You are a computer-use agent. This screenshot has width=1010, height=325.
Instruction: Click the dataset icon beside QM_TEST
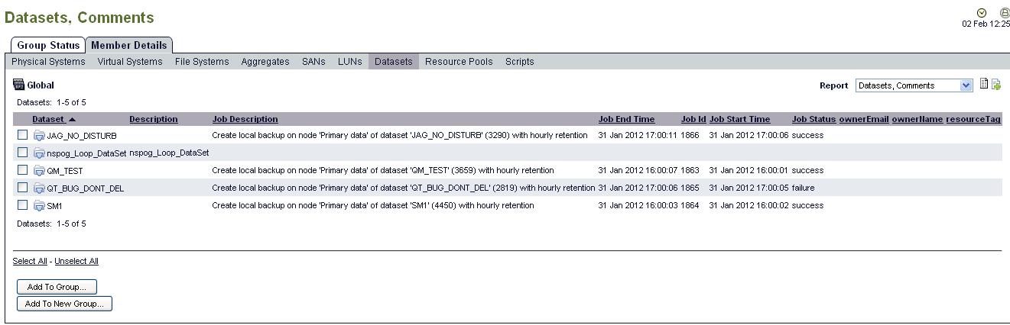[x=39, y=170]
